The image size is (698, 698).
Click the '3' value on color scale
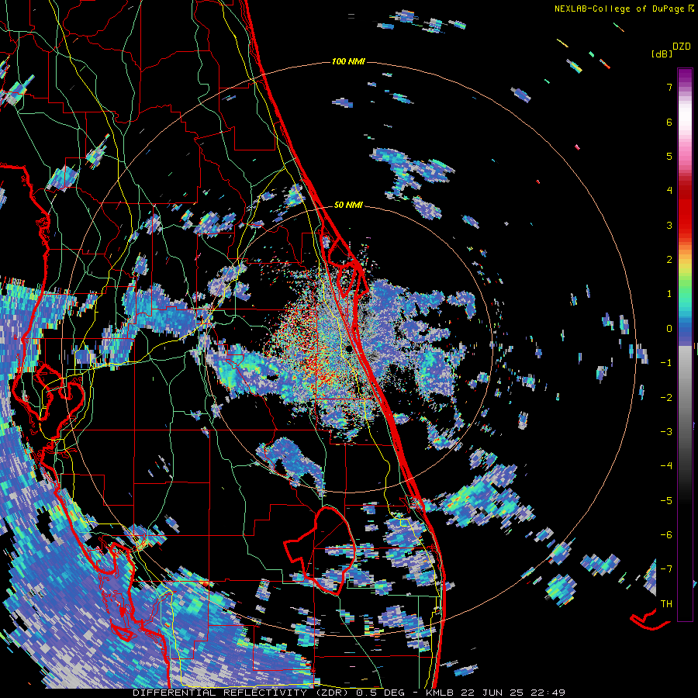tap(669, 225)
